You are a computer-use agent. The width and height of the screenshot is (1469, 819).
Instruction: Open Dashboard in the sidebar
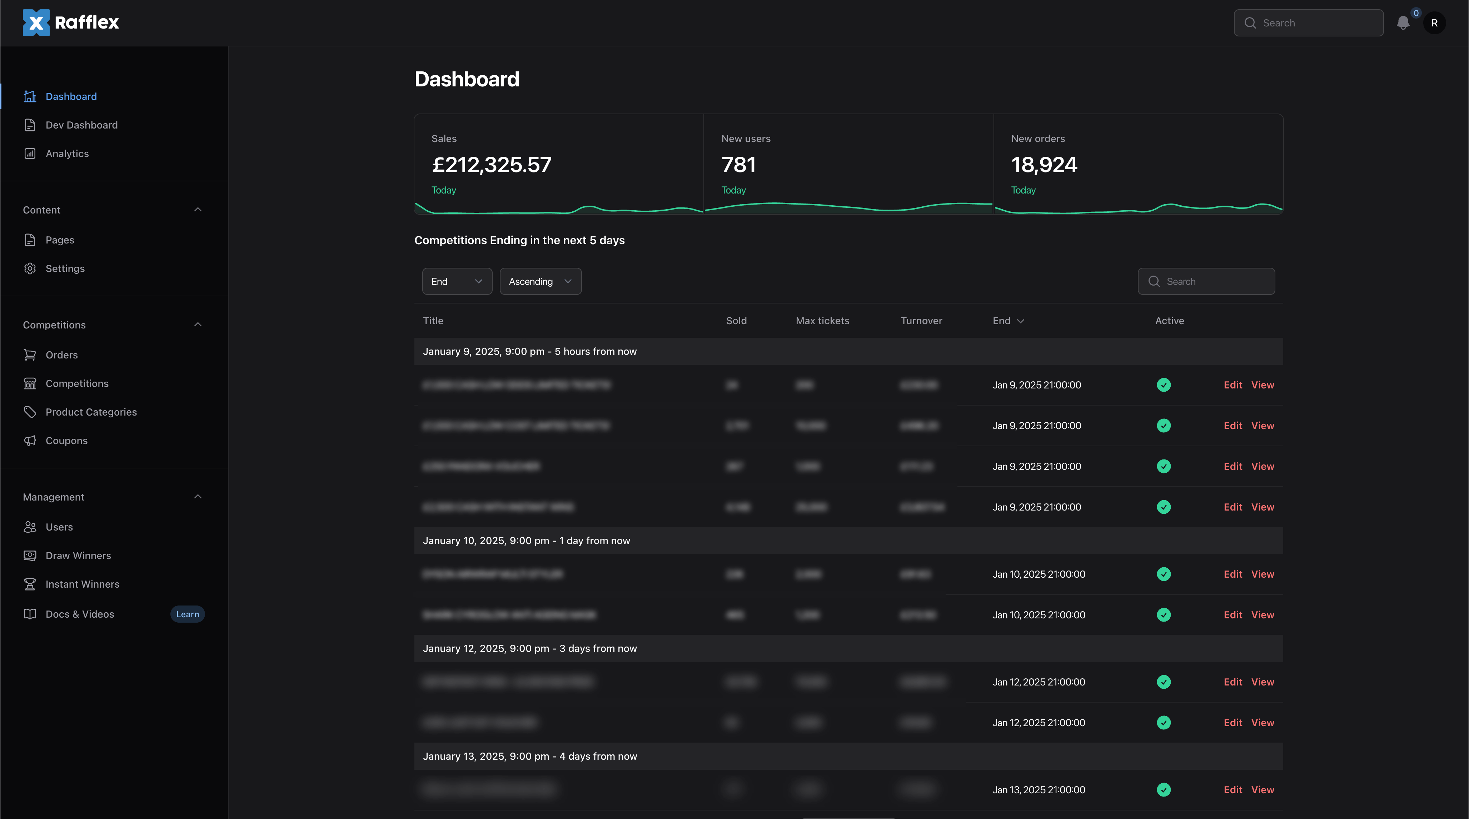click(71, 96)
